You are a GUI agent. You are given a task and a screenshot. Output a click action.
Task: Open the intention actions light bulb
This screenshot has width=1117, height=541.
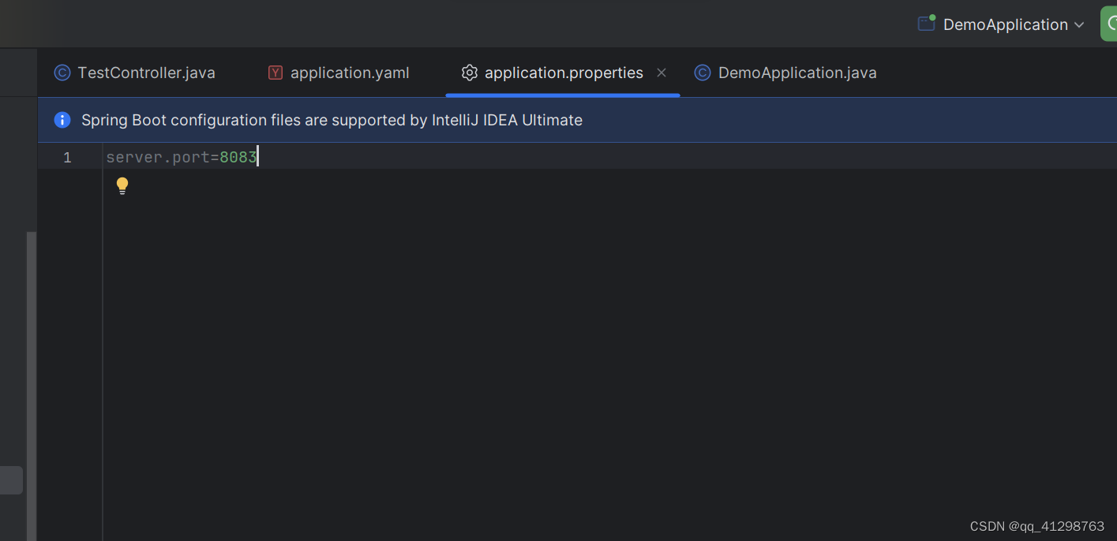tap(122, 185)
